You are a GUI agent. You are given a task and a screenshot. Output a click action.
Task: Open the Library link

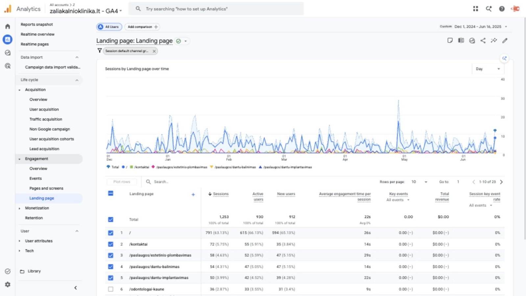coord(34,271)
